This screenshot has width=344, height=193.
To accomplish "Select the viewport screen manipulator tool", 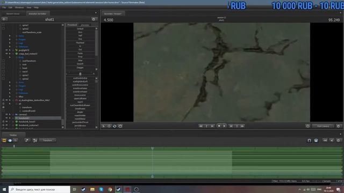I will (120, 127).
